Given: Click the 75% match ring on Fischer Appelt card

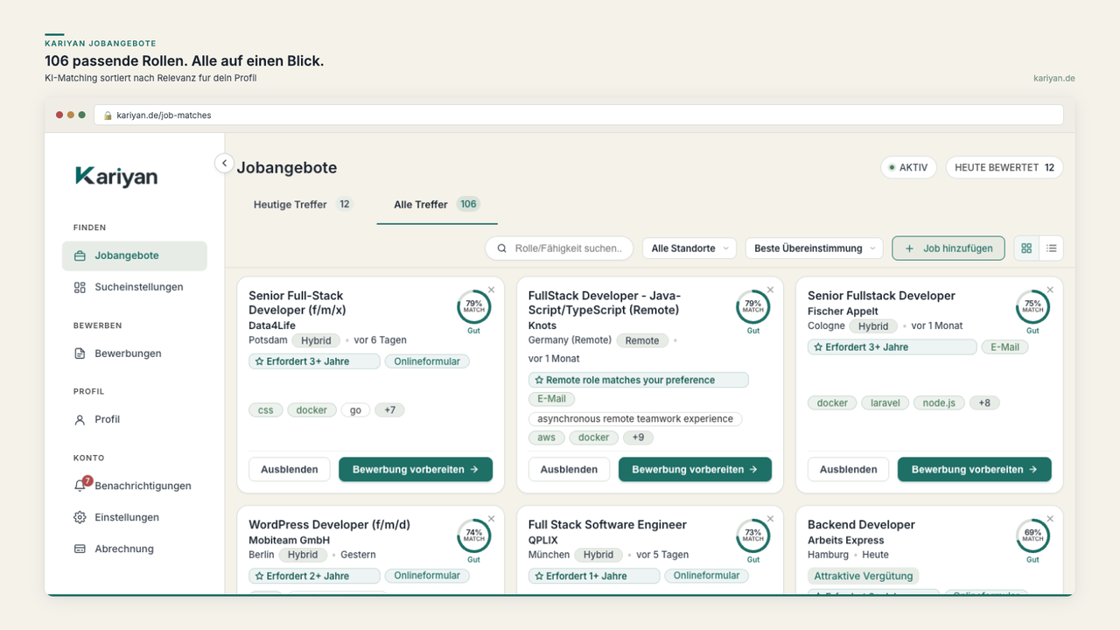Looking at the screenshot, I should pos(1032,307).
